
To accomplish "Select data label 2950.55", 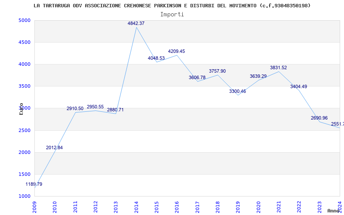I will (95, 107).
